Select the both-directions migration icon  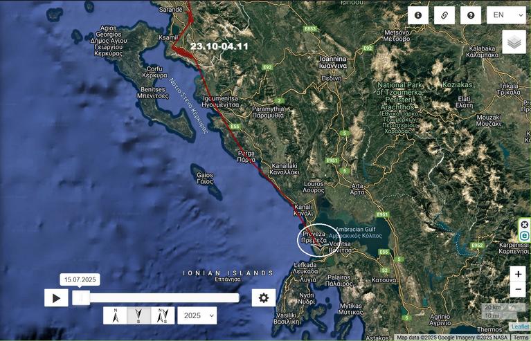163,315
